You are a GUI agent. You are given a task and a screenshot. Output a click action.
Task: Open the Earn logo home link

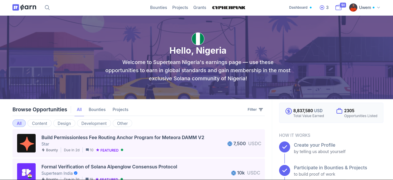[24, 8]
